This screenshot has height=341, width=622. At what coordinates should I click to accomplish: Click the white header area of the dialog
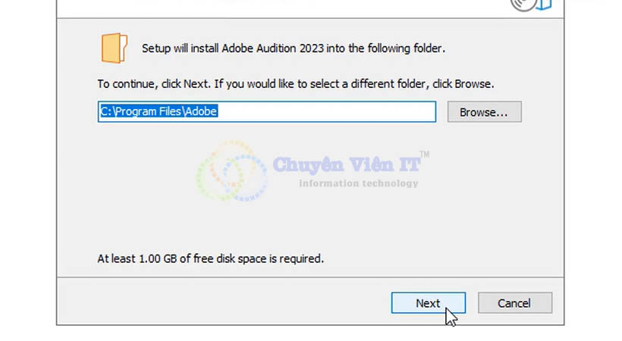pos(278,8)
